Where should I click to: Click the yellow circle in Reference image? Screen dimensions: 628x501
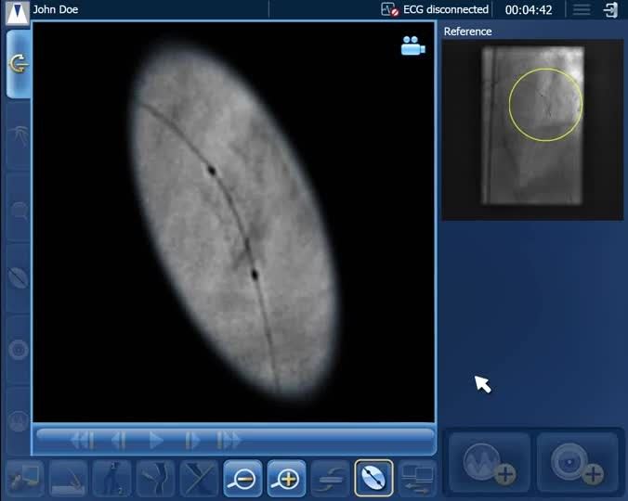pos(545,104)
